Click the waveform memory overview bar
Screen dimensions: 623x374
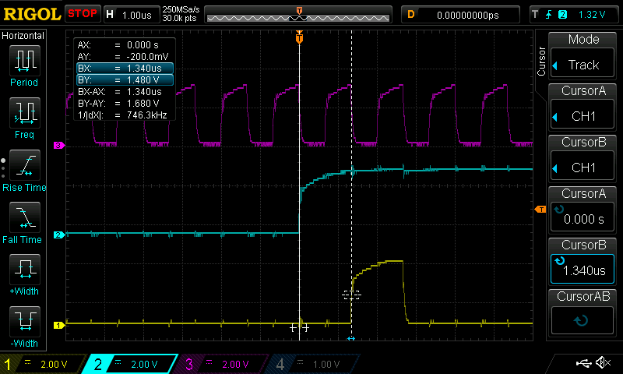tap(298, 15)
